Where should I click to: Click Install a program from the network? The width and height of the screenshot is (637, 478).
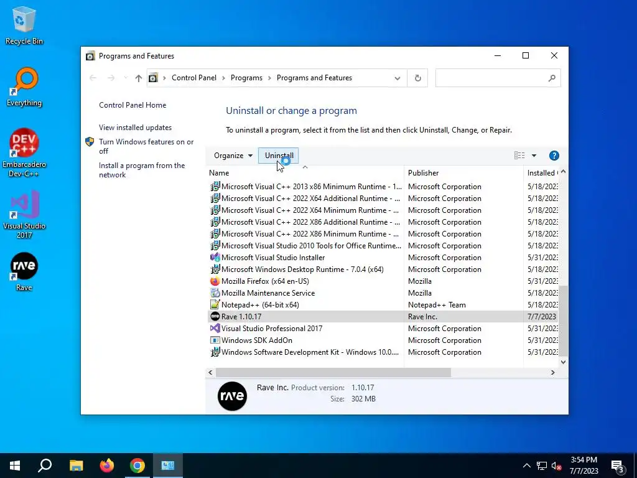pos(142,171)
